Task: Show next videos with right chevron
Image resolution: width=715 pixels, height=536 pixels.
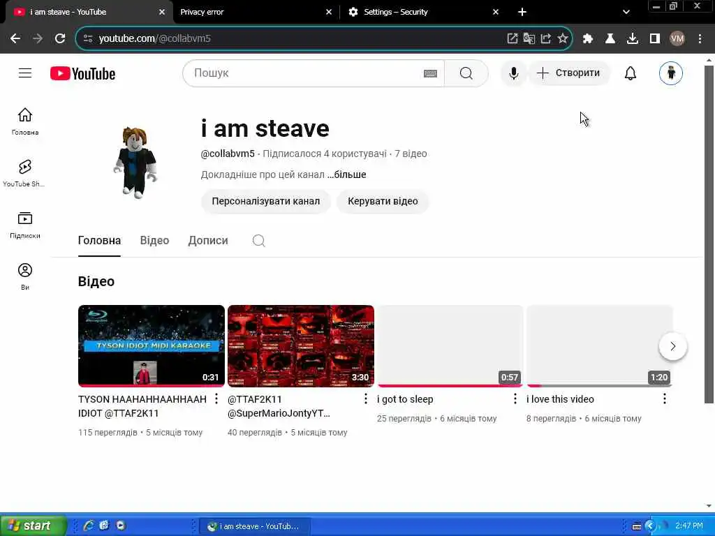Action: pyautogui.click(x=672, y=346)
